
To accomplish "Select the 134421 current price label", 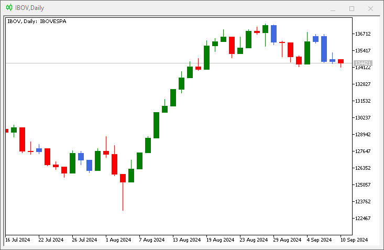I will [x=363, y=63].
